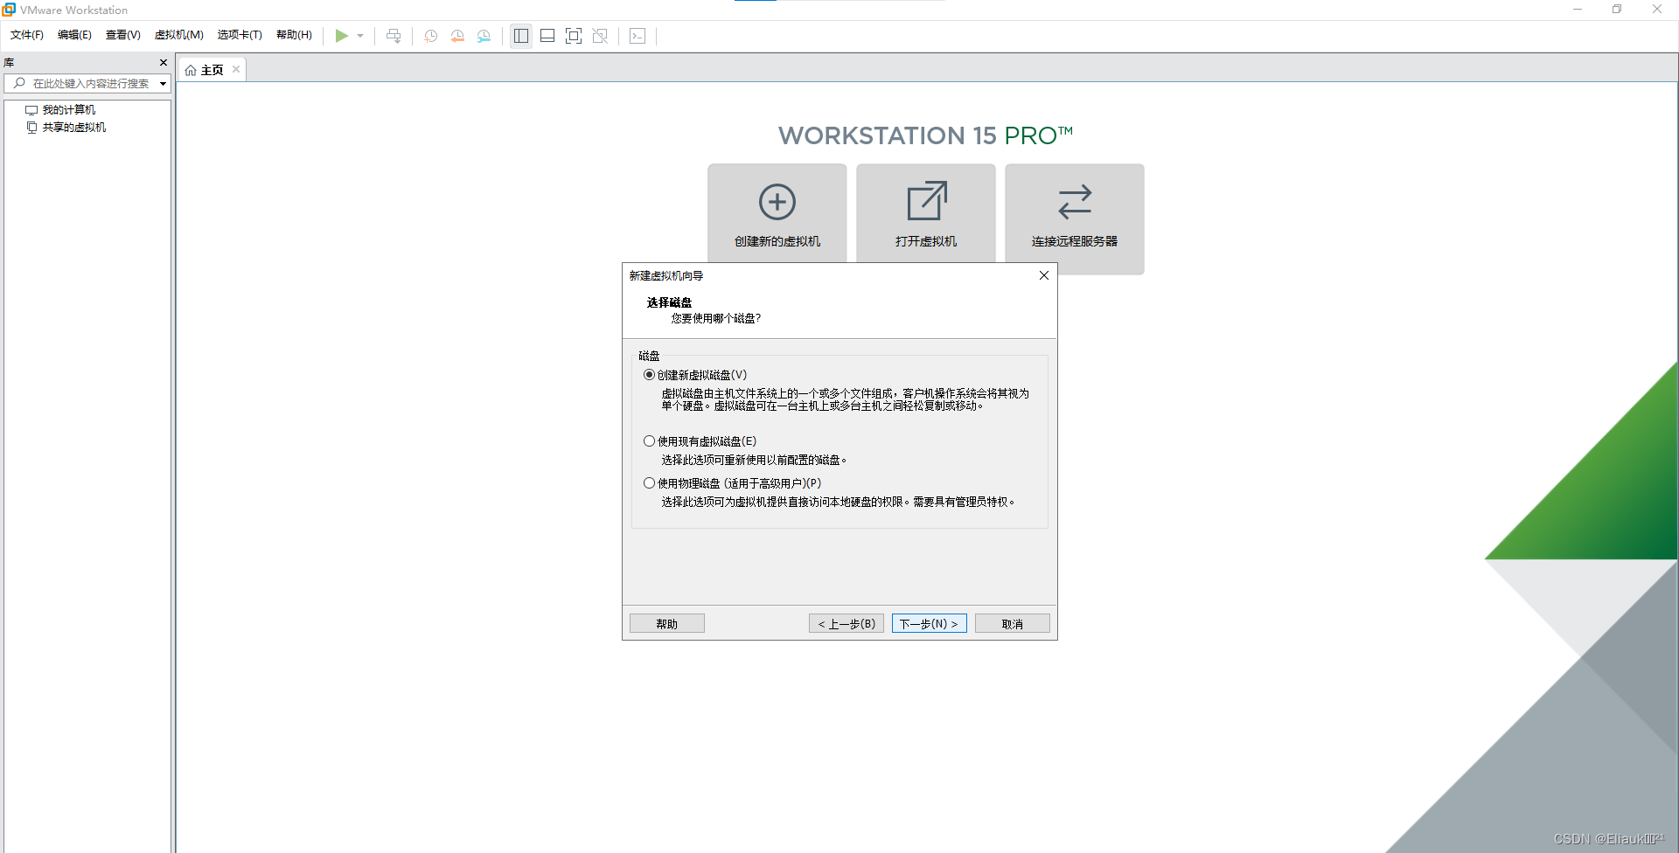The image size is (1679, 853).
Task: Click the search magnifier icon in library
Action: click(x=19, y=83)
